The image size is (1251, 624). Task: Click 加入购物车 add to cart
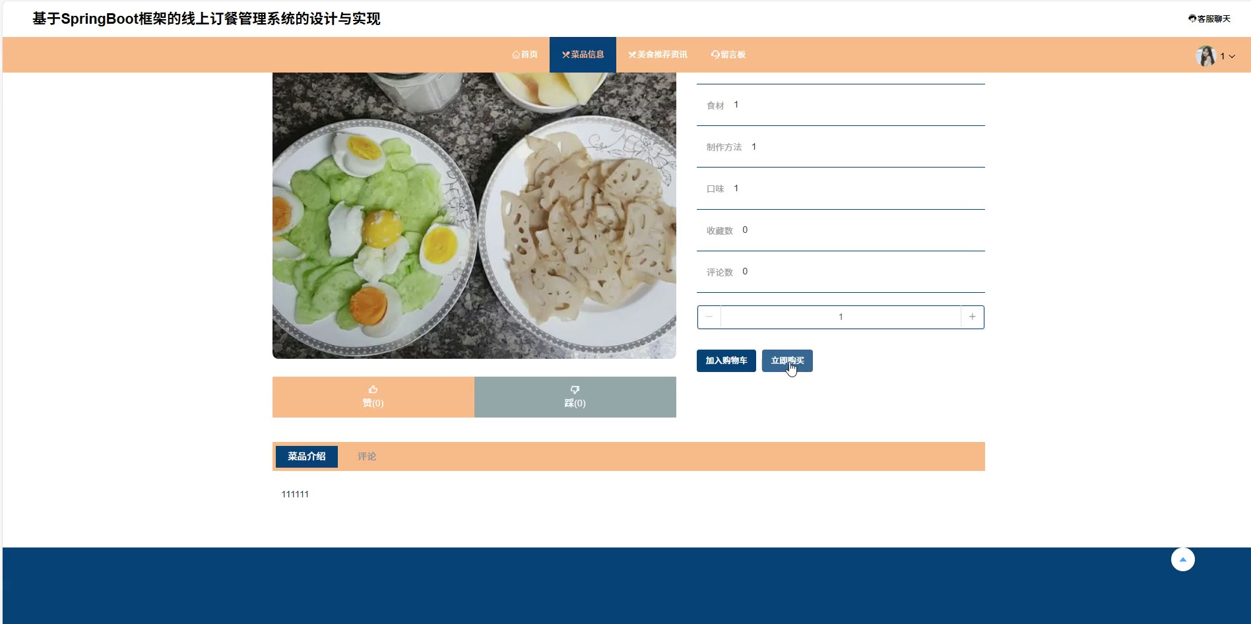click(x=726, y=361)
